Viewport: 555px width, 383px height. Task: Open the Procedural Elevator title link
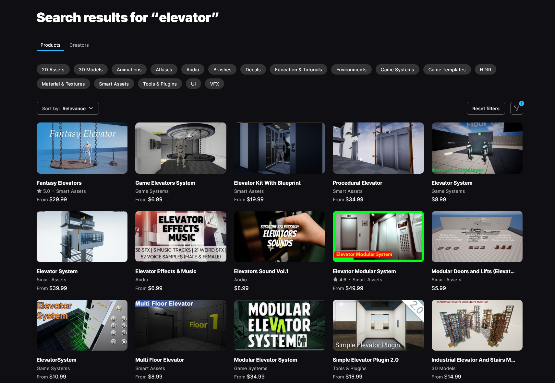357,183
